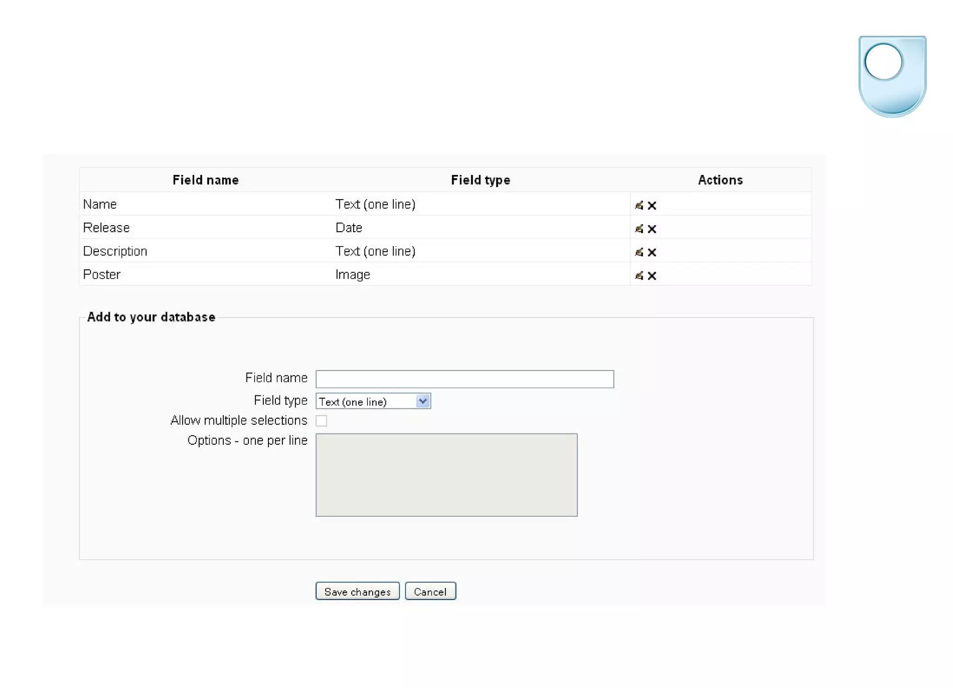Edit the Description field

(x=639, y=252)
